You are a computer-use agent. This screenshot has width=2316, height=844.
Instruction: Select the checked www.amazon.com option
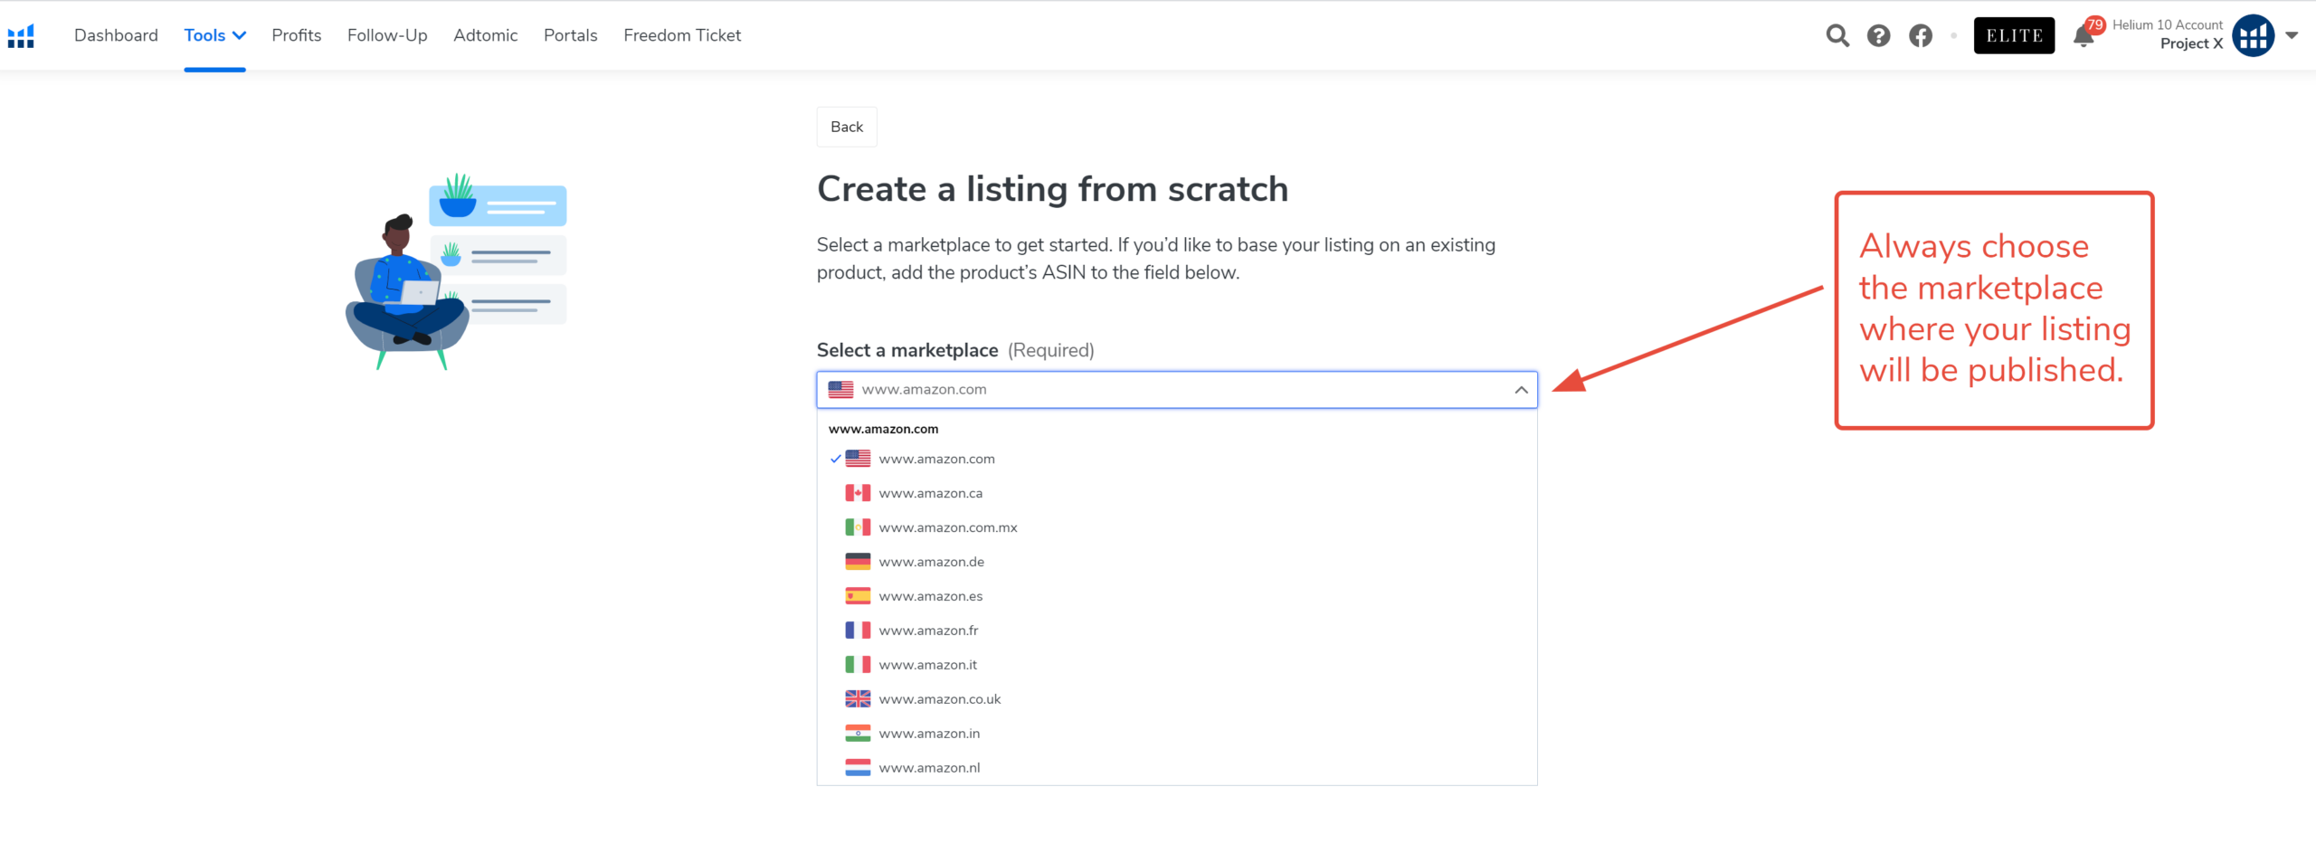tap(936, 460)
